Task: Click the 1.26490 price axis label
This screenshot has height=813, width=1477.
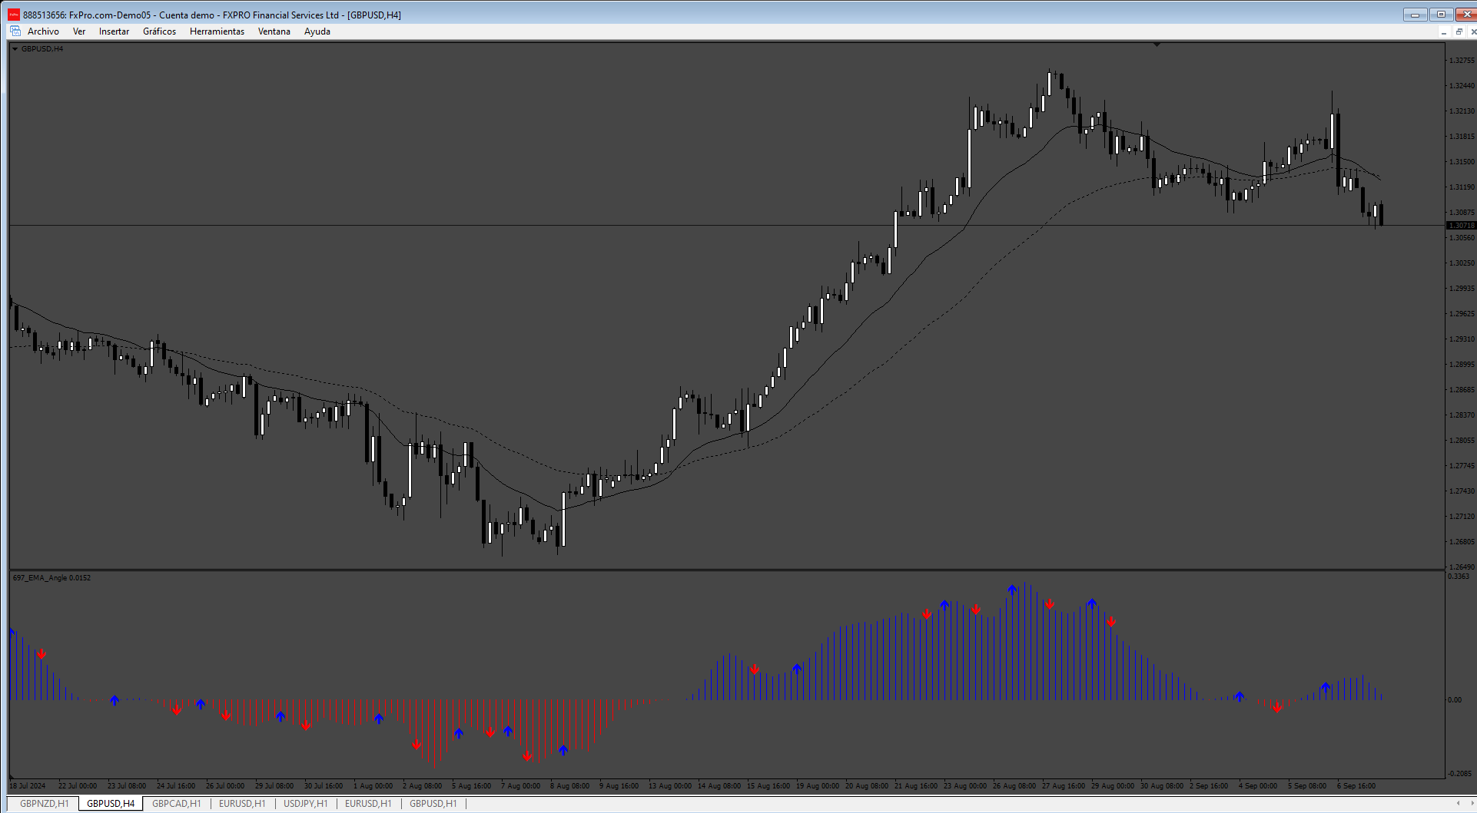Action: (x=1462, y=567)
